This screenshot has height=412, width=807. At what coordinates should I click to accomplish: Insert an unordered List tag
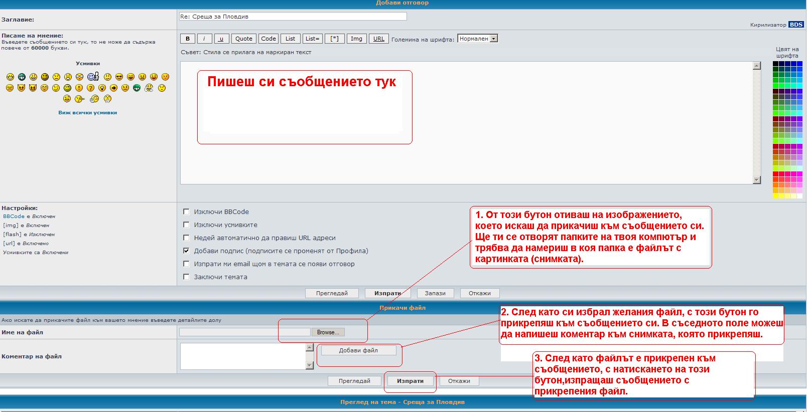[291, 39]
